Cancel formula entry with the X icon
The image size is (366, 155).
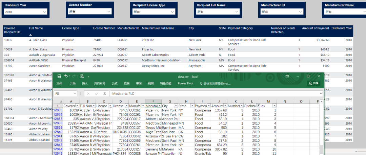[x=88, y=94]
